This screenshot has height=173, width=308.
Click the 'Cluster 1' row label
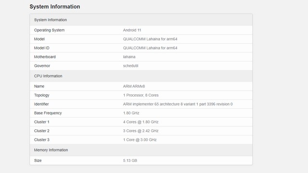pos(42,122)
